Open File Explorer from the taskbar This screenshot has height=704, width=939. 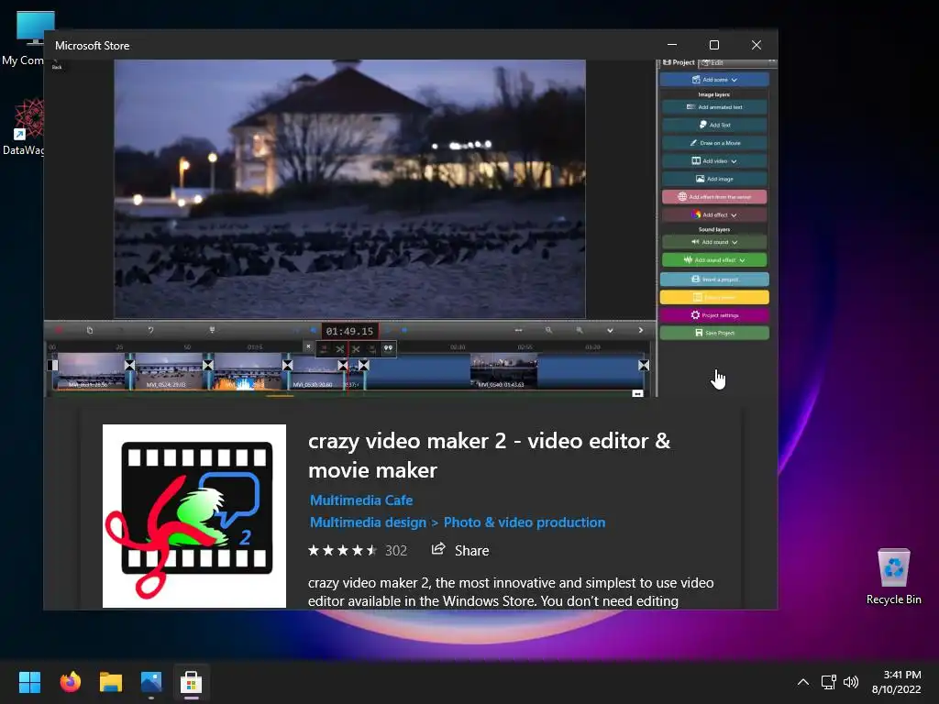click(111, 682)
